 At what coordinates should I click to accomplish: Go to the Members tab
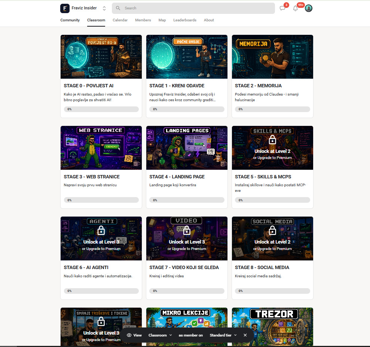coord(143,20)
